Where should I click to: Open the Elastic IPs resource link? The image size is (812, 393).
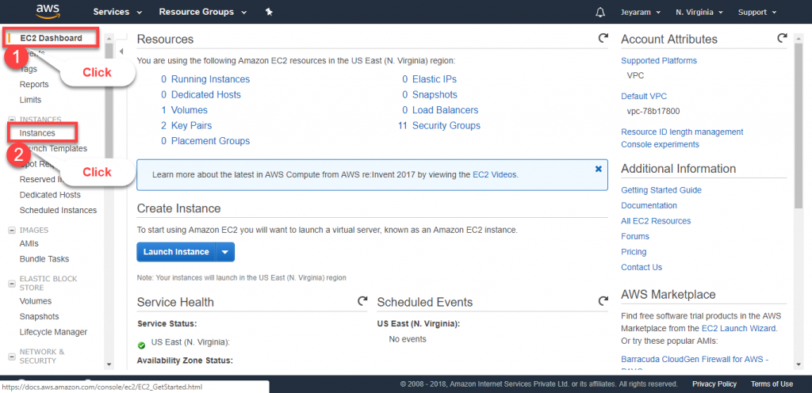[x=435, y=79]
